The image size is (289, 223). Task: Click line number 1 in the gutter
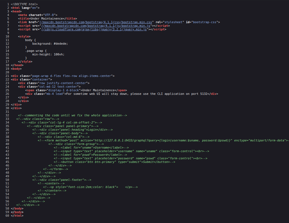(8, 4)
